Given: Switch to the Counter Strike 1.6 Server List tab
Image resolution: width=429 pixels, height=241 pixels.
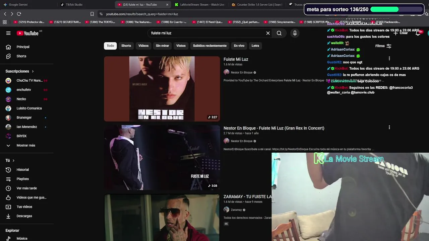Looking at the screenshot, I should (256, 5).
